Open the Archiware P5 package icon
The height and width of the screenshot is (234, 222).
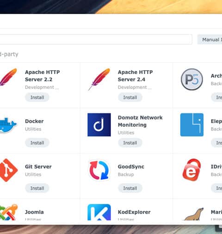coord(192,79)
